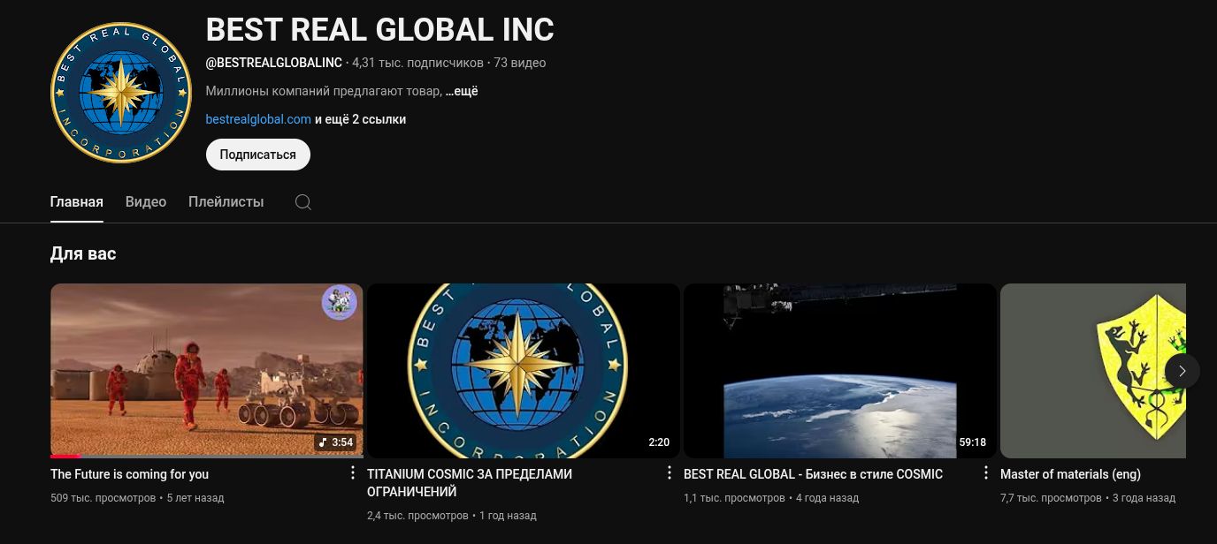Open options menu for 'TITANIUM COSMIC' video

[669, 473]
